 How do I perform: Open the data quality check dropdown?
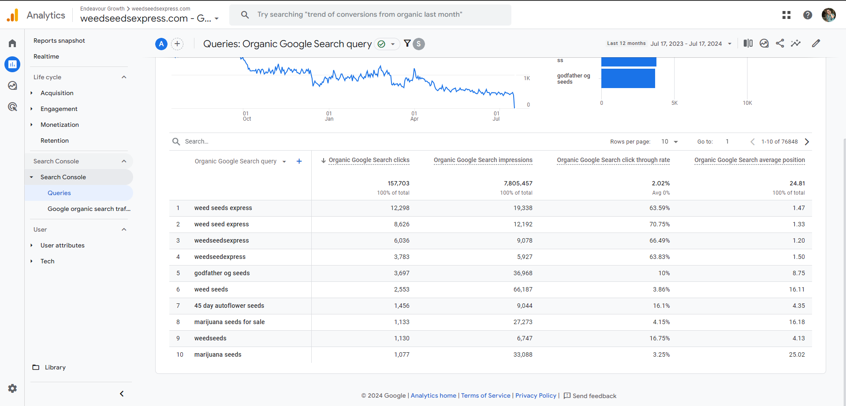[387, 44]
